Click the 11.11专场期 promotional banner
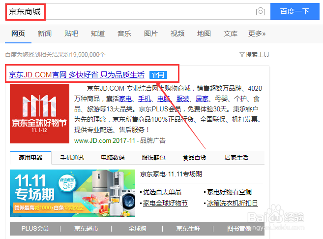The height and width of the screenshot is (239, 323). pos(72,193)
